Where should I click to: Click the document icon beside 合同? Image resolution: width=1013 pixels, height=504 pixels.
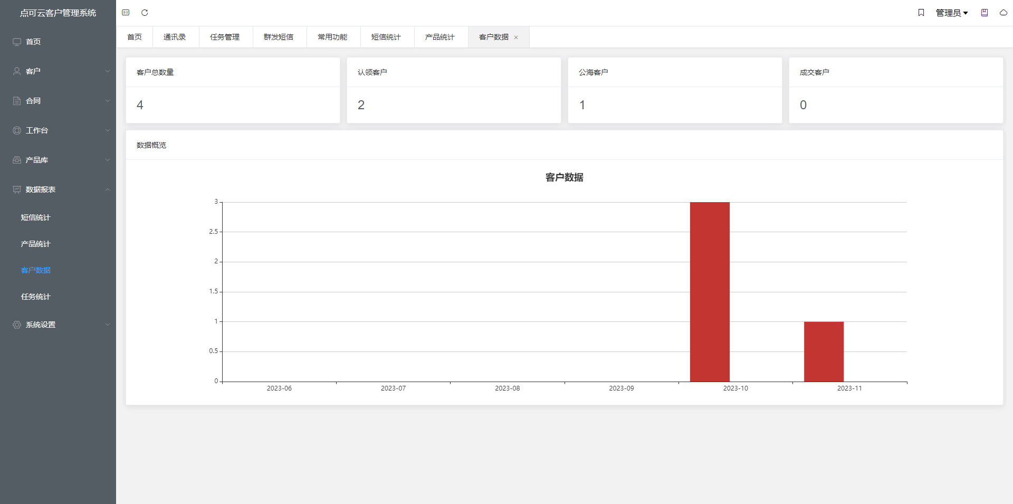click(17, 101)
